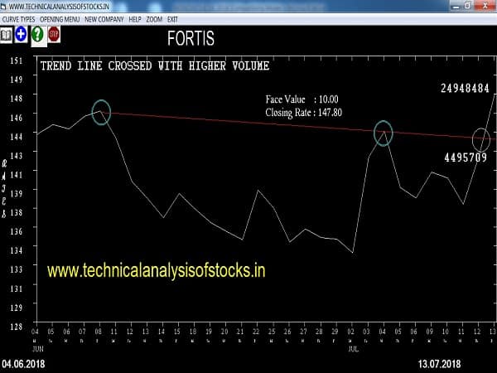Click the technicalanalysisofstocks.in yellow website link
The image size is (497, 373).
pyautogui.click(x=157, y=270)
